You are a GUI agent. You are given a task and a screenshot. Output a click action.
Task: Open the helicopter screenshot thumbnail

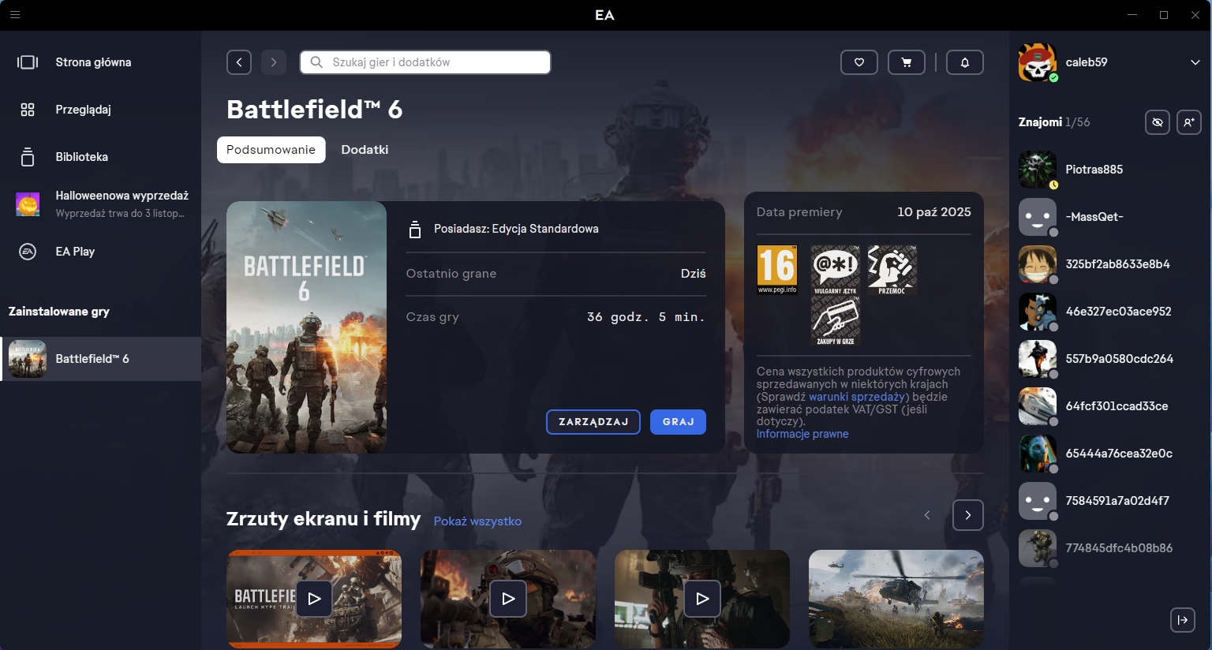(896, 599)
